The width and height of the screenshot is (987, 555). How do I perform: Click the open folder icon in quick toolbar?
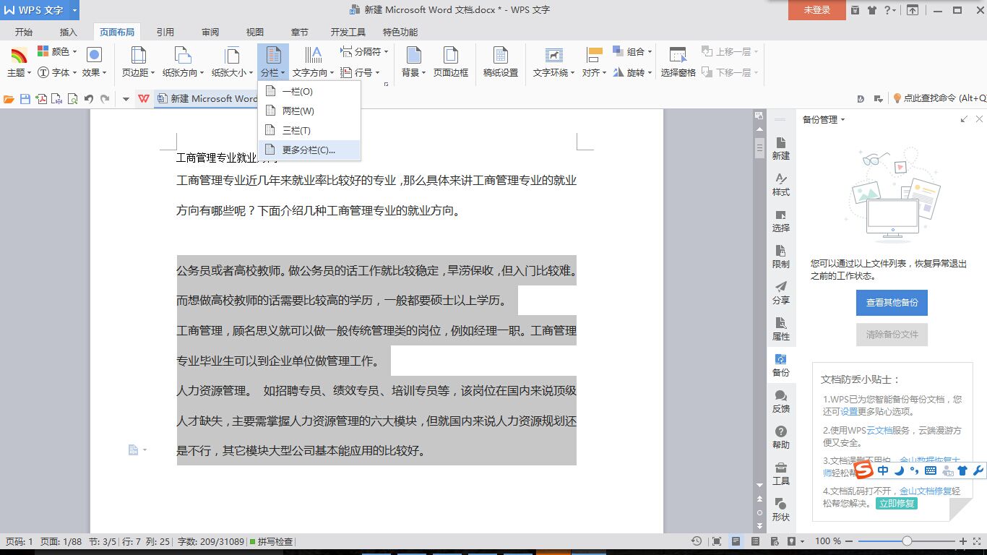click(x=9, y=99)
